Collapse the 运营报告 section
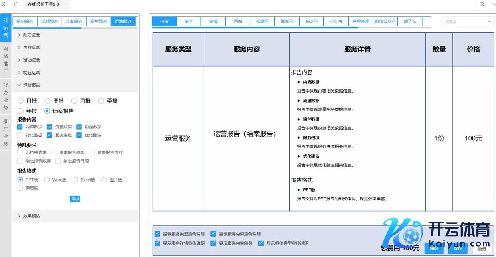 click(x=32, y=85)
